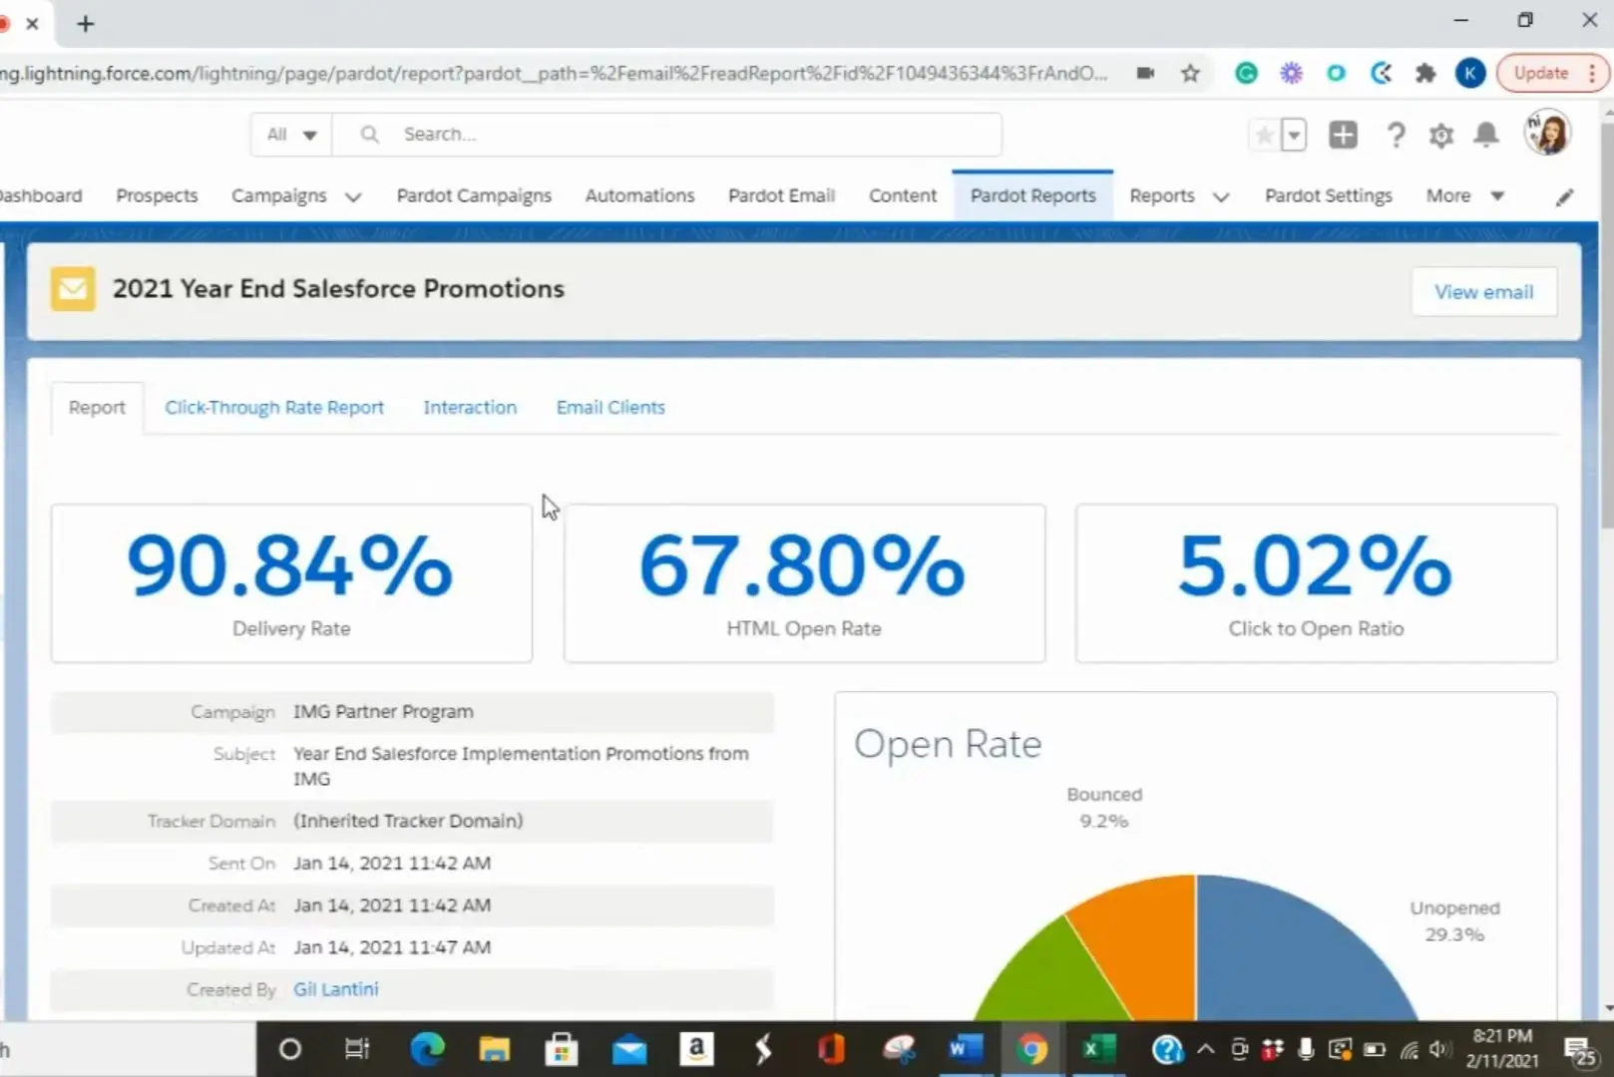Screen dimensions: 1614x1077
Task: Open Notifications via the bell icon
Action: point(1485,135)
